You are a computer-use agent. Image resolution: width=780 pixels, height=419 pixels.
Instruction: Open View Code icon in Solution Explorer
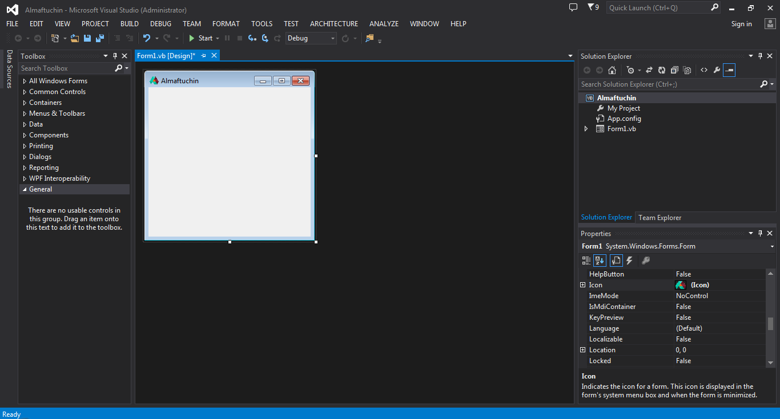tap(704, 70)
